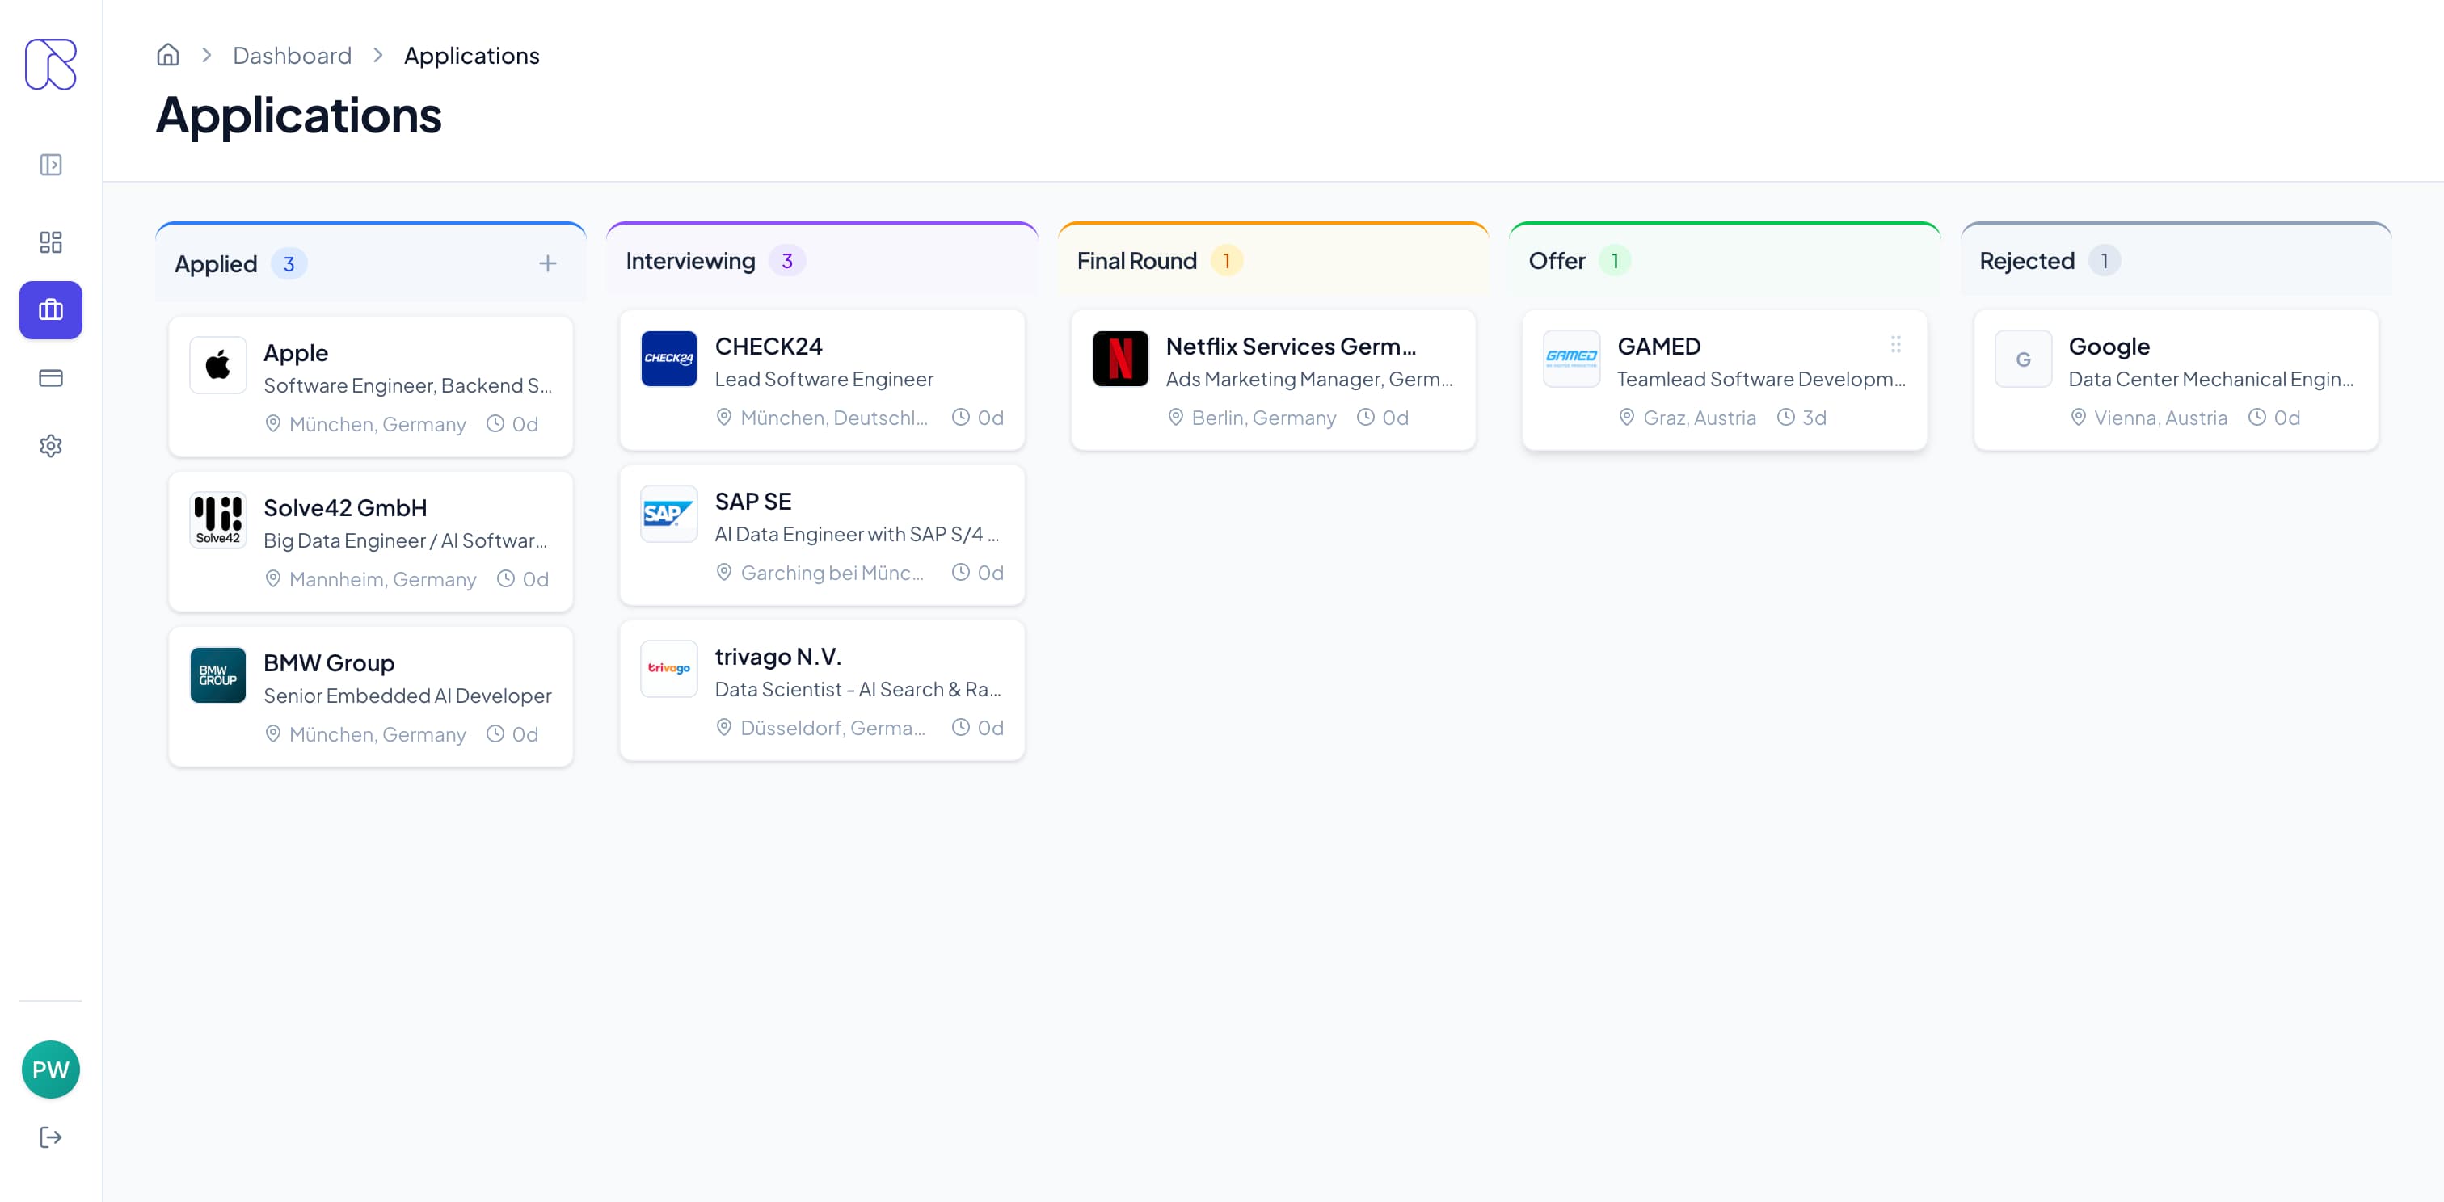Click 'Software Engineer, Backend S...' job title
This screenshot has height=1202, width=2444.
(x=408, y=385)
